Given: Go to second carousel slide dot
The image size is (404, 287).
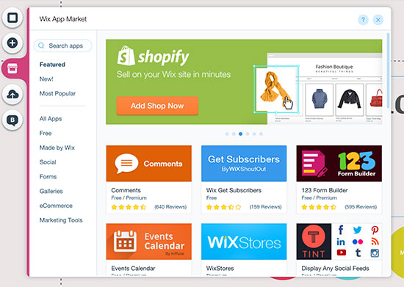Looking at the screenshot, I should pyautogui.click(x=234, y=134).
